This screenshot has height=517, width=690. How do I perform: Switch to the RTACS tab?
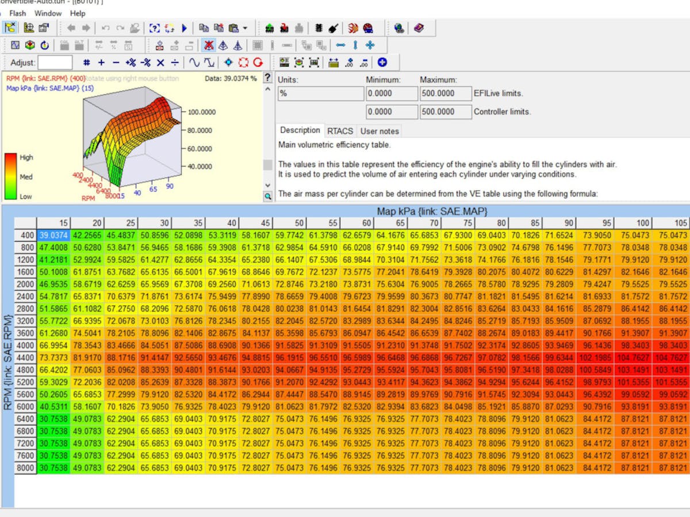pos(340,131)
